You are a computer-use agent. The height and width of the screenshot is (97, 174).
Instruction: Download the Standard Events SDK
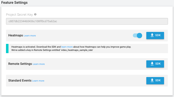[155, 81]
